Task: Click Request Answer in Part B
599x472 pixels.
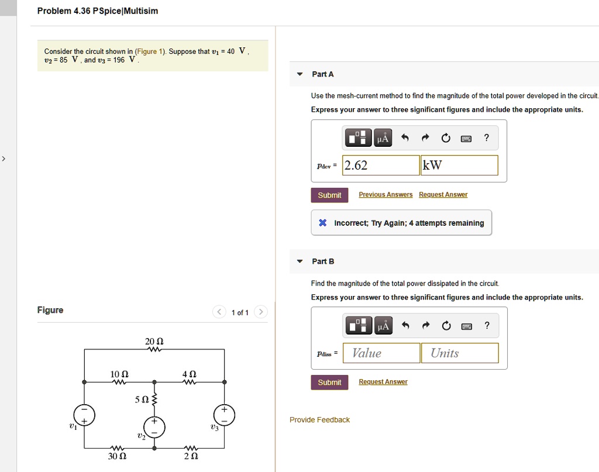Action: click(383, 381)
